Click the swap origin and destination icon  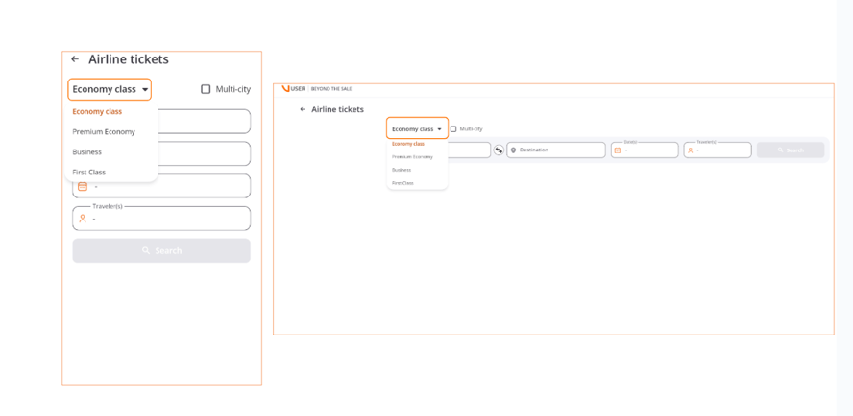[499, 150]
